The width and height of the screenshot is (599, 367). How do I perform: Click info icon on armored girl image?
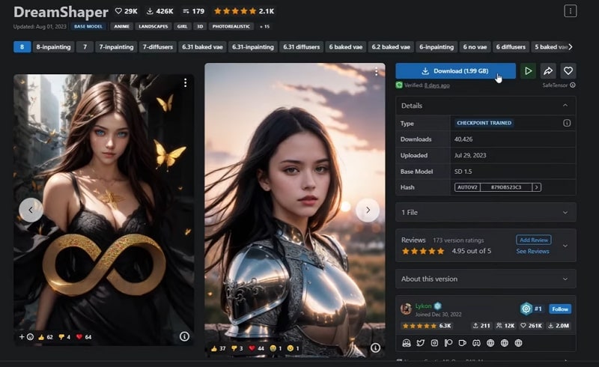click(376, 348)
